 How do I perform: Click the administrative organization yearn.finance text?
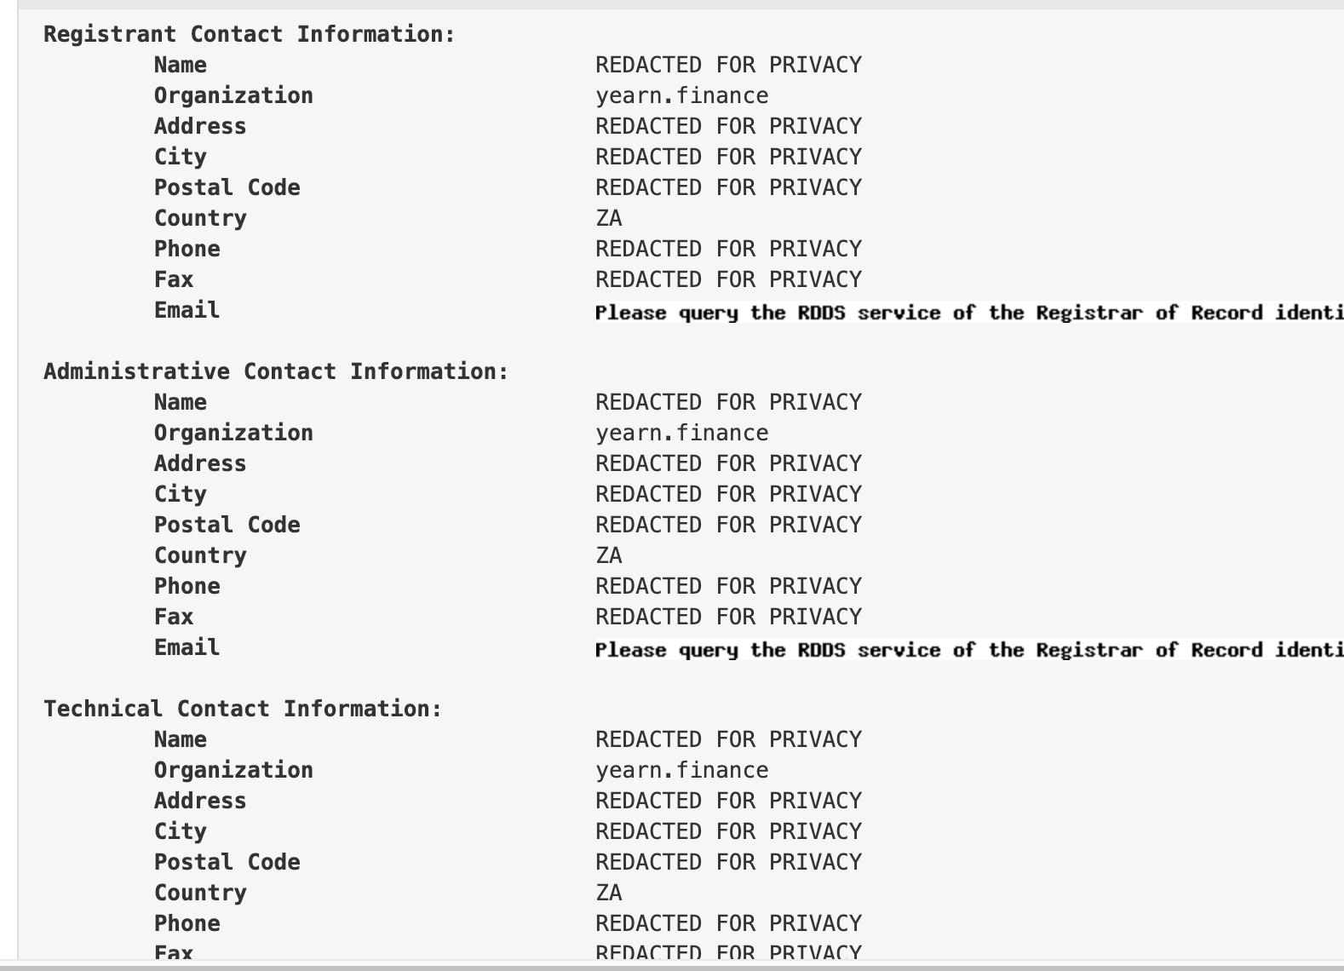tap(681, 433)
